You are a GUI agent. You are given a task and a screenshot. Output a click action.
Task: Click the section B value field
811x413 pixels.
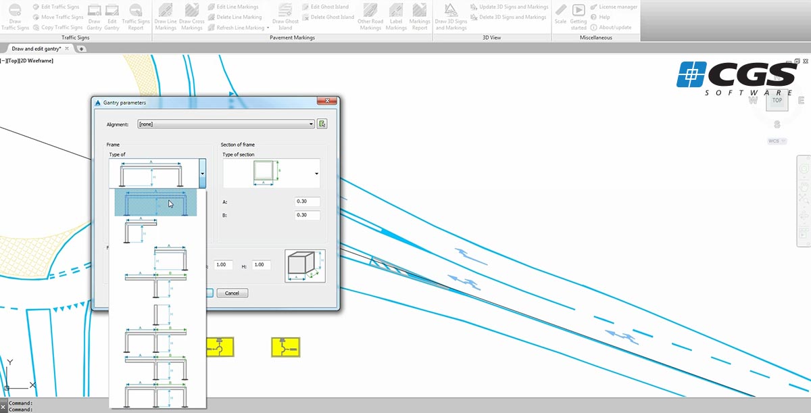[x=308, y=215]
